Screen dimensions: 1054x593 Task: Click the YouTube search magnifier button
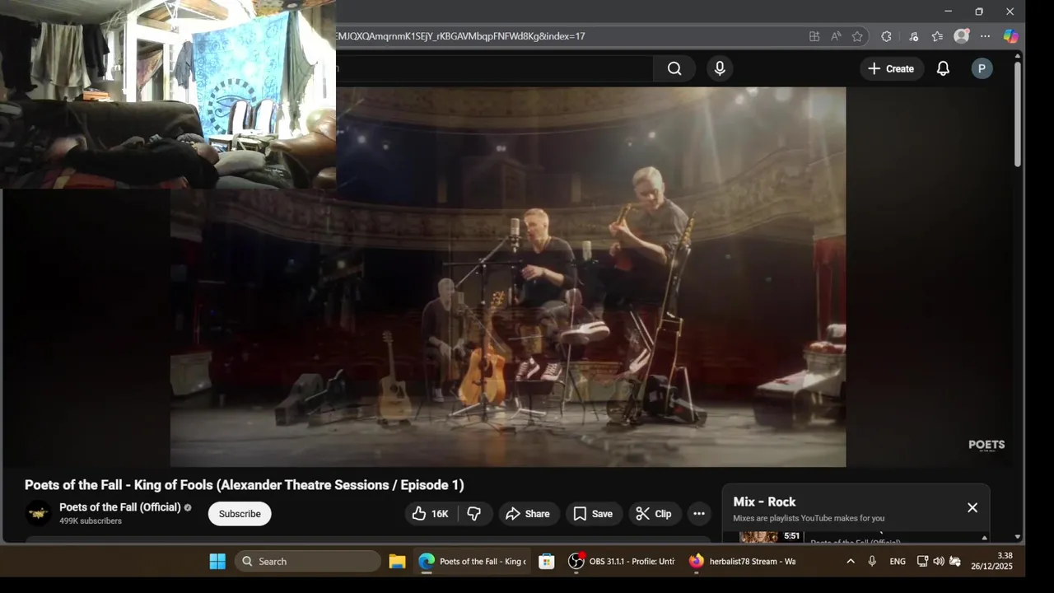point(674,69)
